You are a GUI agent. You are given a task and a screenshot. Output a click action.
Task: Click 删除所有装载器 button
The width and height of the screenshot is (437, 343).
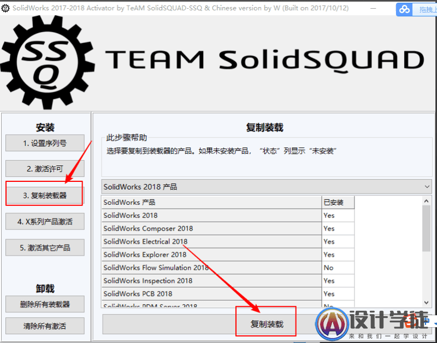coord(45,304)
